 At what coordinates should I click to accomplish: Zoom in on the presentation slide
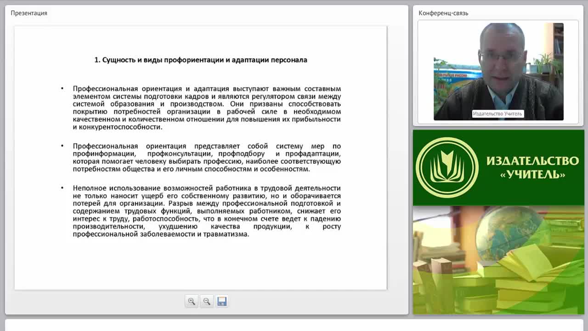pos(192,302)
